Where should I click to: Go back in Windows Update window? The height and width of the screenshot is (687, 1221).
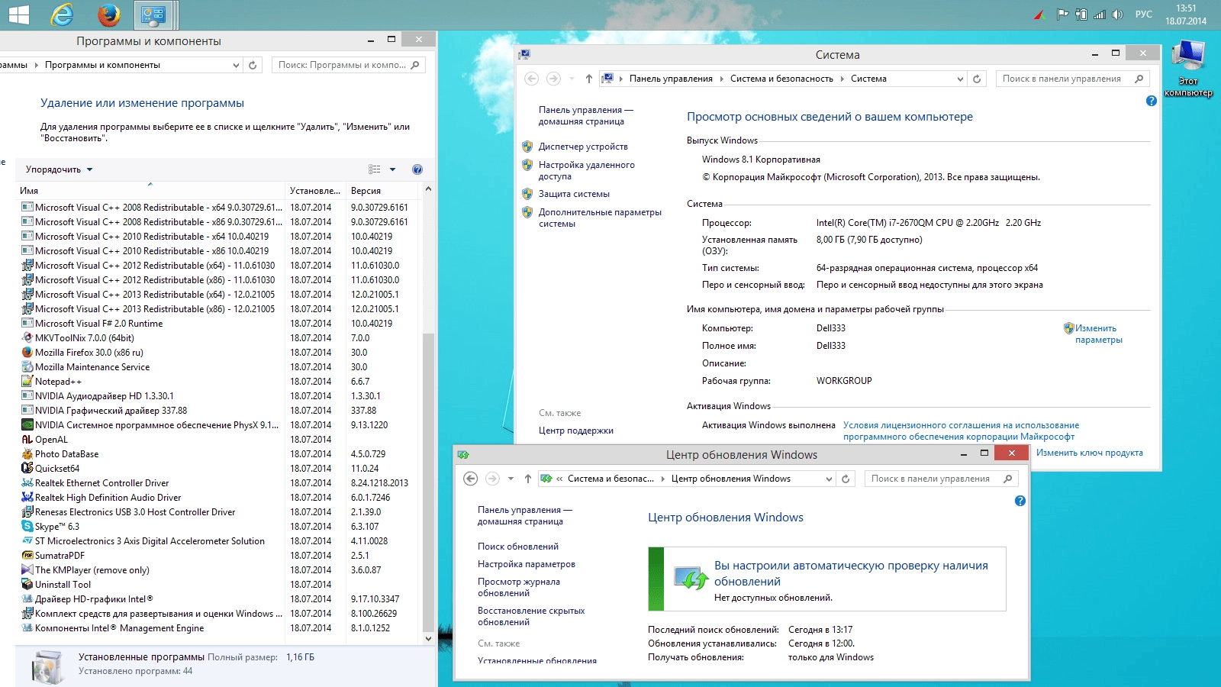(x=471, y=479)
